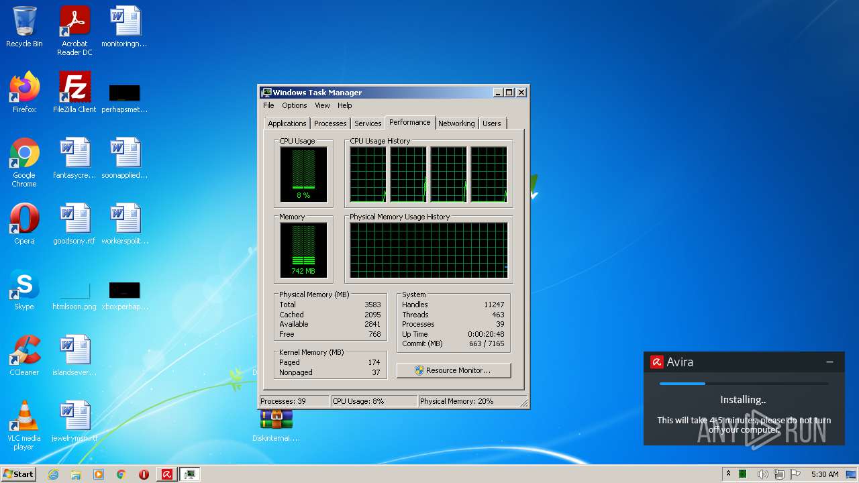Click the Task Manager CPU tray icon
This screenshot has height=483, width=859.
(743, 474)
